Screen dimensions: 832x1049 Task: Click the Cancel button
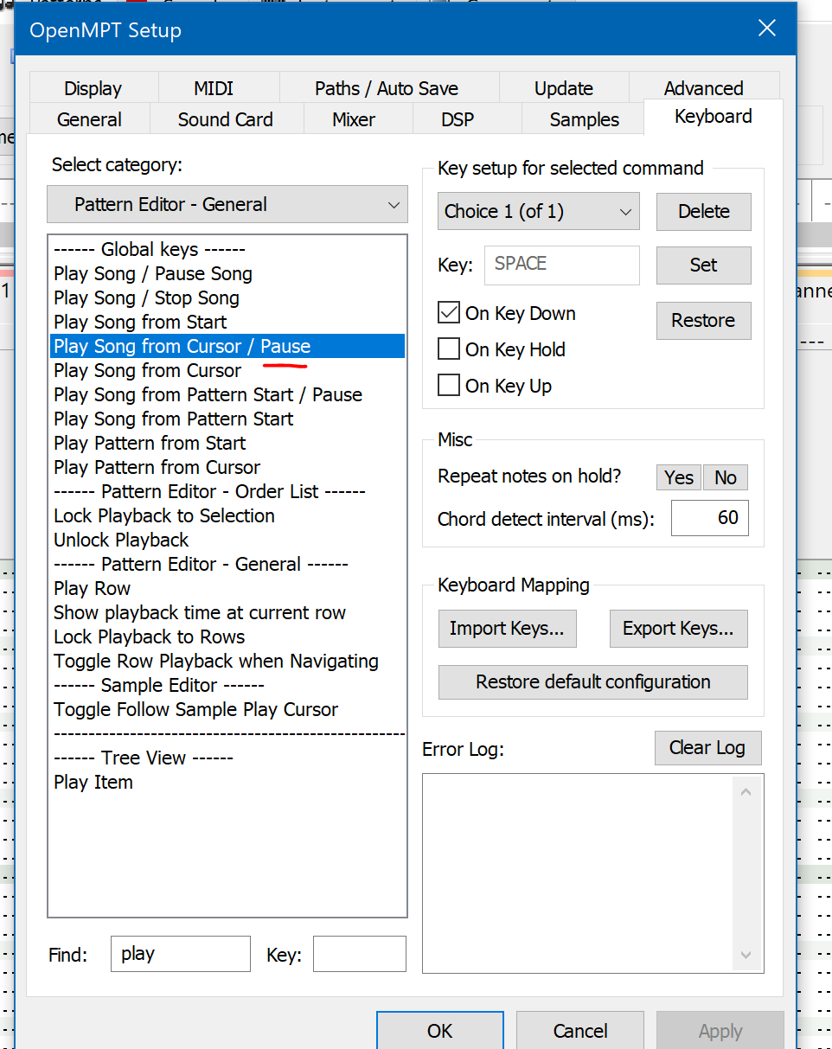[x=580, y=1030]
